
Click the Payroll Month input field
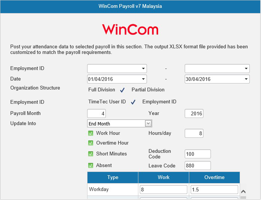pos(96,113)
